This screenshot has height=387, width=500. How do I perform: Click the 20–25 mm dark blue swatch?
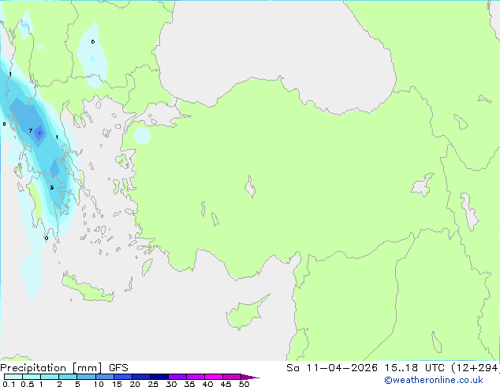141,377
